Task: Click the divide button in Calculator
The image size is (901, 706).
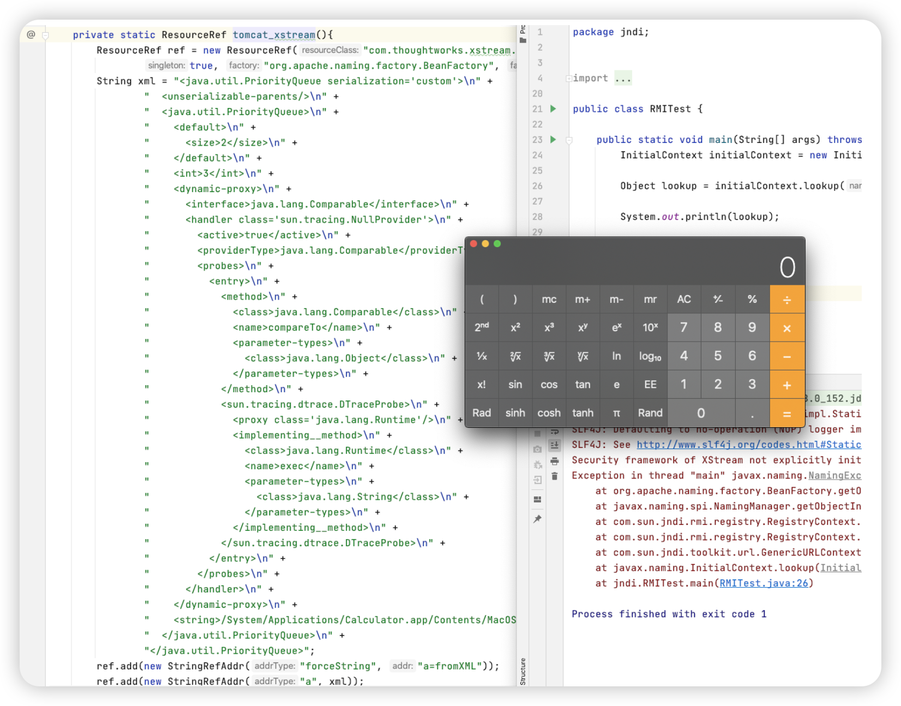Action: (787, 300)
